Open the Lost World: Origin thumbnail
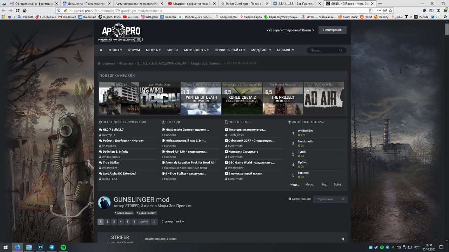Screen dimensions: 449x252 coord(160,98)
